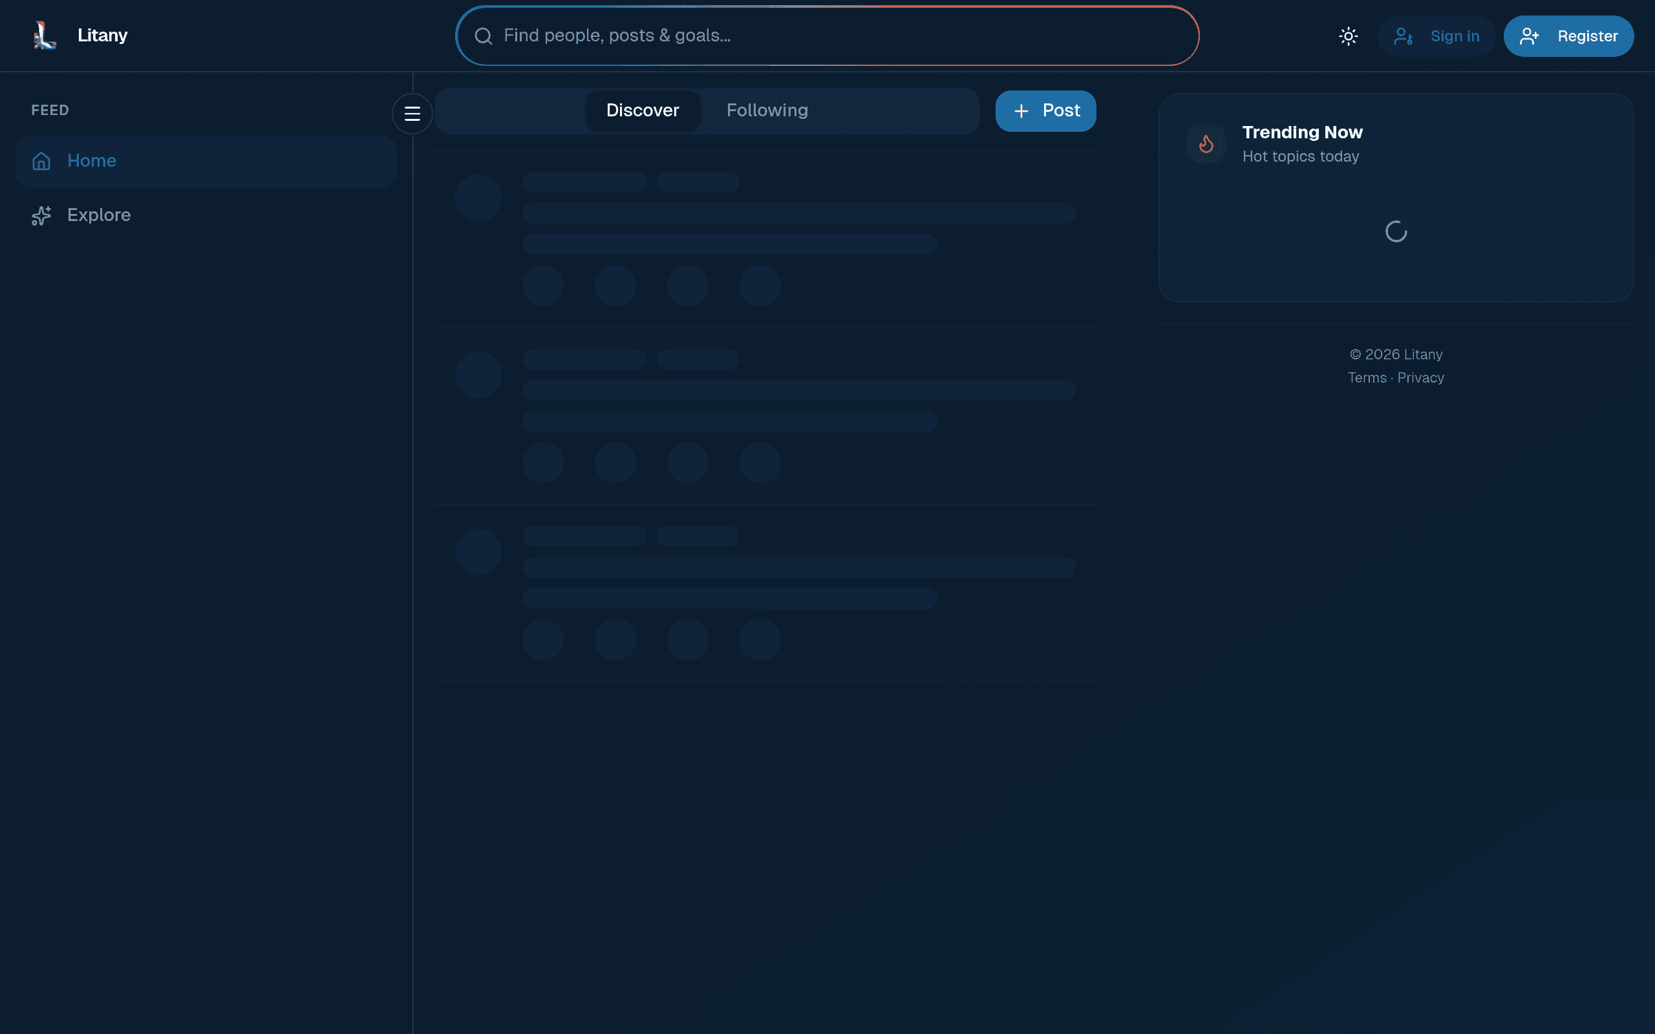Viewport: 1655px width, 1034px height.
Task: Collapse the sidebar with the hamburger icon
Action: tap(412, 114)
